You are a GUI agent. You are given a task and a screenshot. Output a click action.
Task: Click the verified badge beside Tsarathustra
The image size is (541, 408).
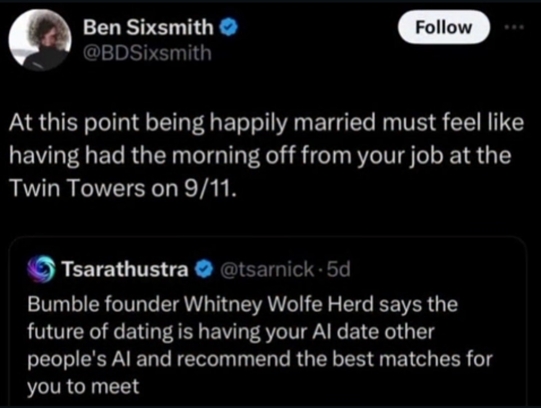coord(204,269)
